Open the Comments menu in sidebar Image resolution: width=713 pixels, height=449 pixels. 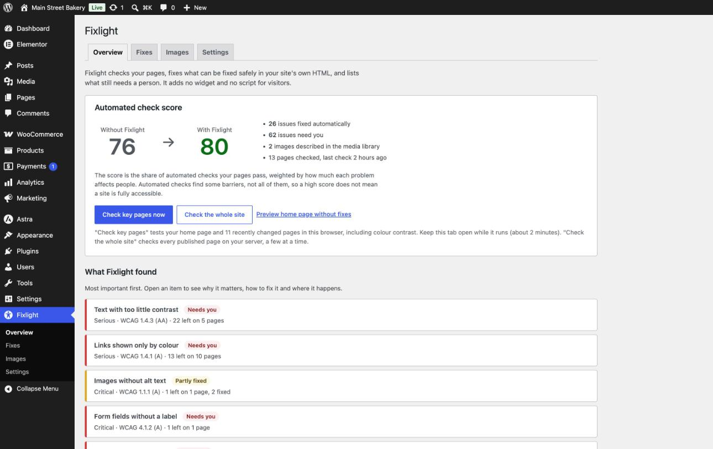[37, 113]
